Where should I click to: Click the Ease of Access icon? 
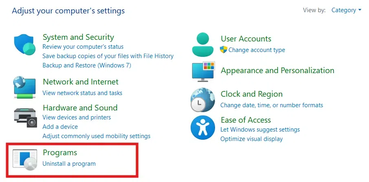(203, 128)
